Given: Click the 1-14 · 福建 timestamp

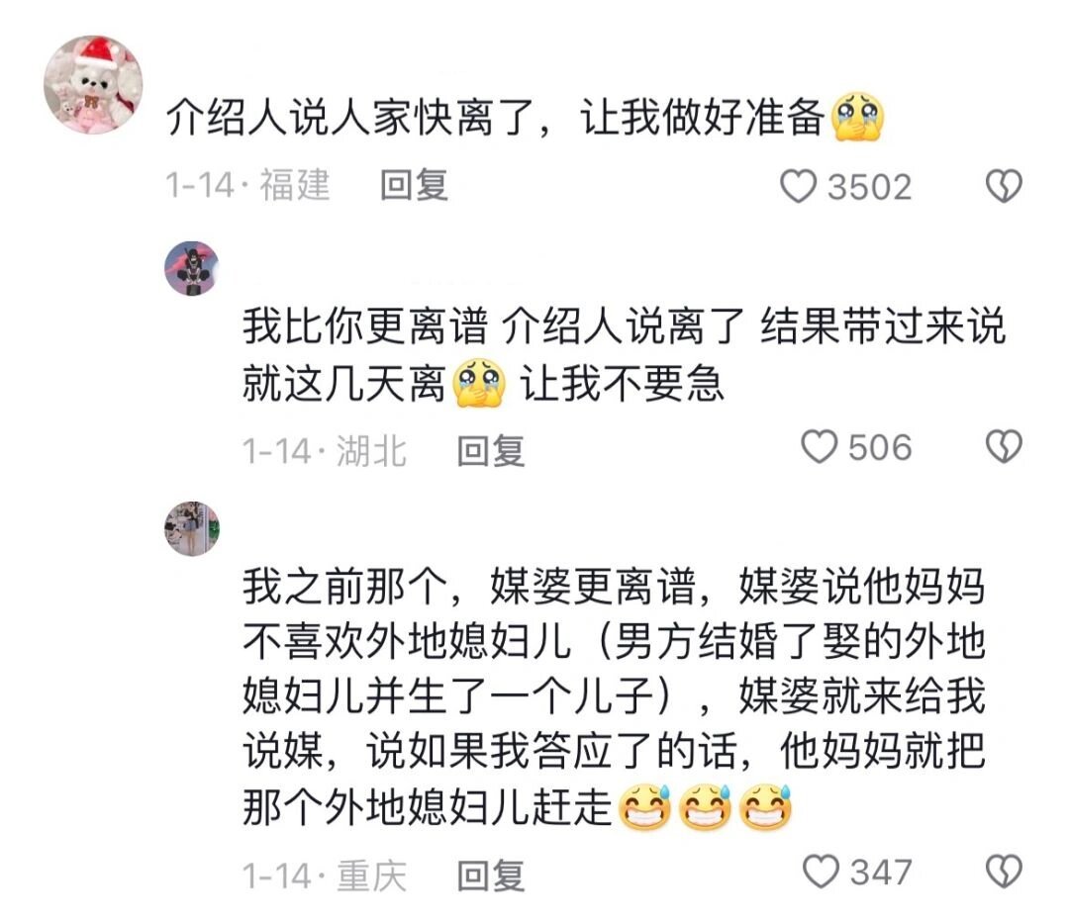Looking at the screenshot, I should [x=248, y=185].
